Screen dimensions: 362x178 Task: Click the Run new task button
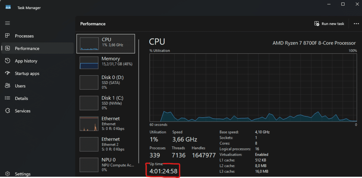tap(329, 24)
